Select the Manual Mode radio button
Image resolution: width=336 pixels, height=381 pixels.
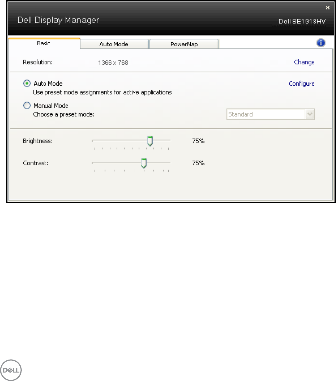pyautogui.click(x=27, y=105)
